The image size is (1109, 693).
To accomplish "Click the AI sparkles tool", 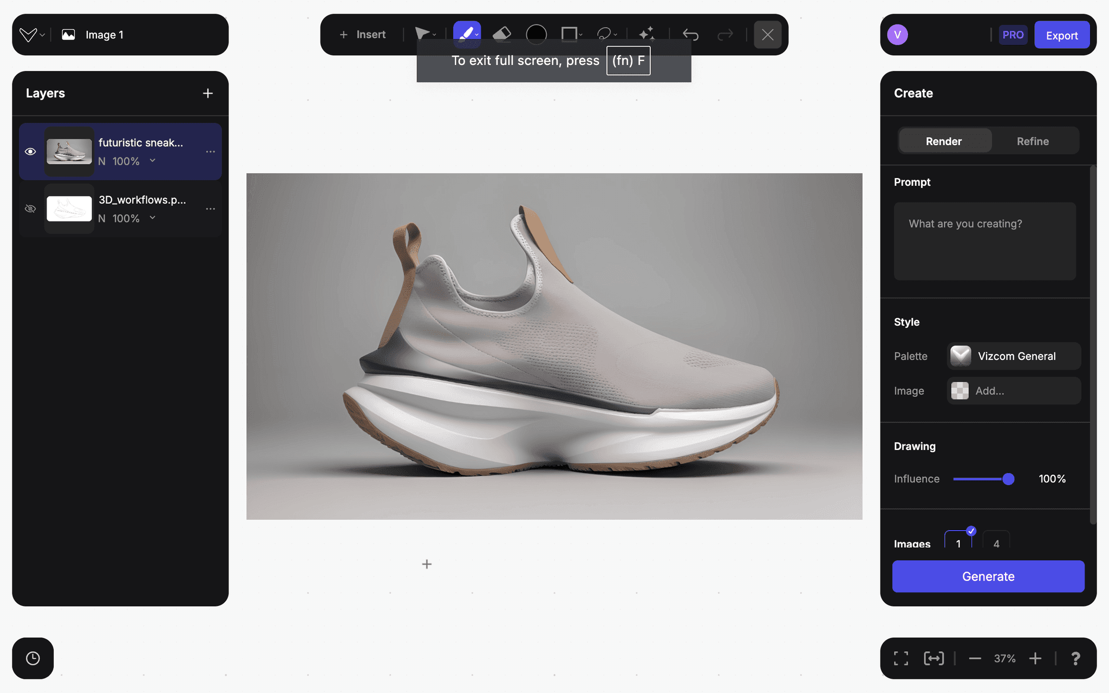I will 647,34.
